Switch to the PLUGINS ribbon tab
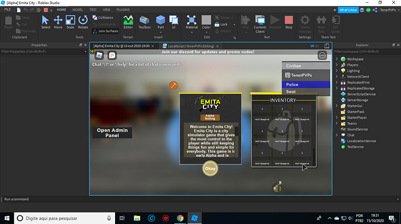The image size is (401, 224). 123,10
